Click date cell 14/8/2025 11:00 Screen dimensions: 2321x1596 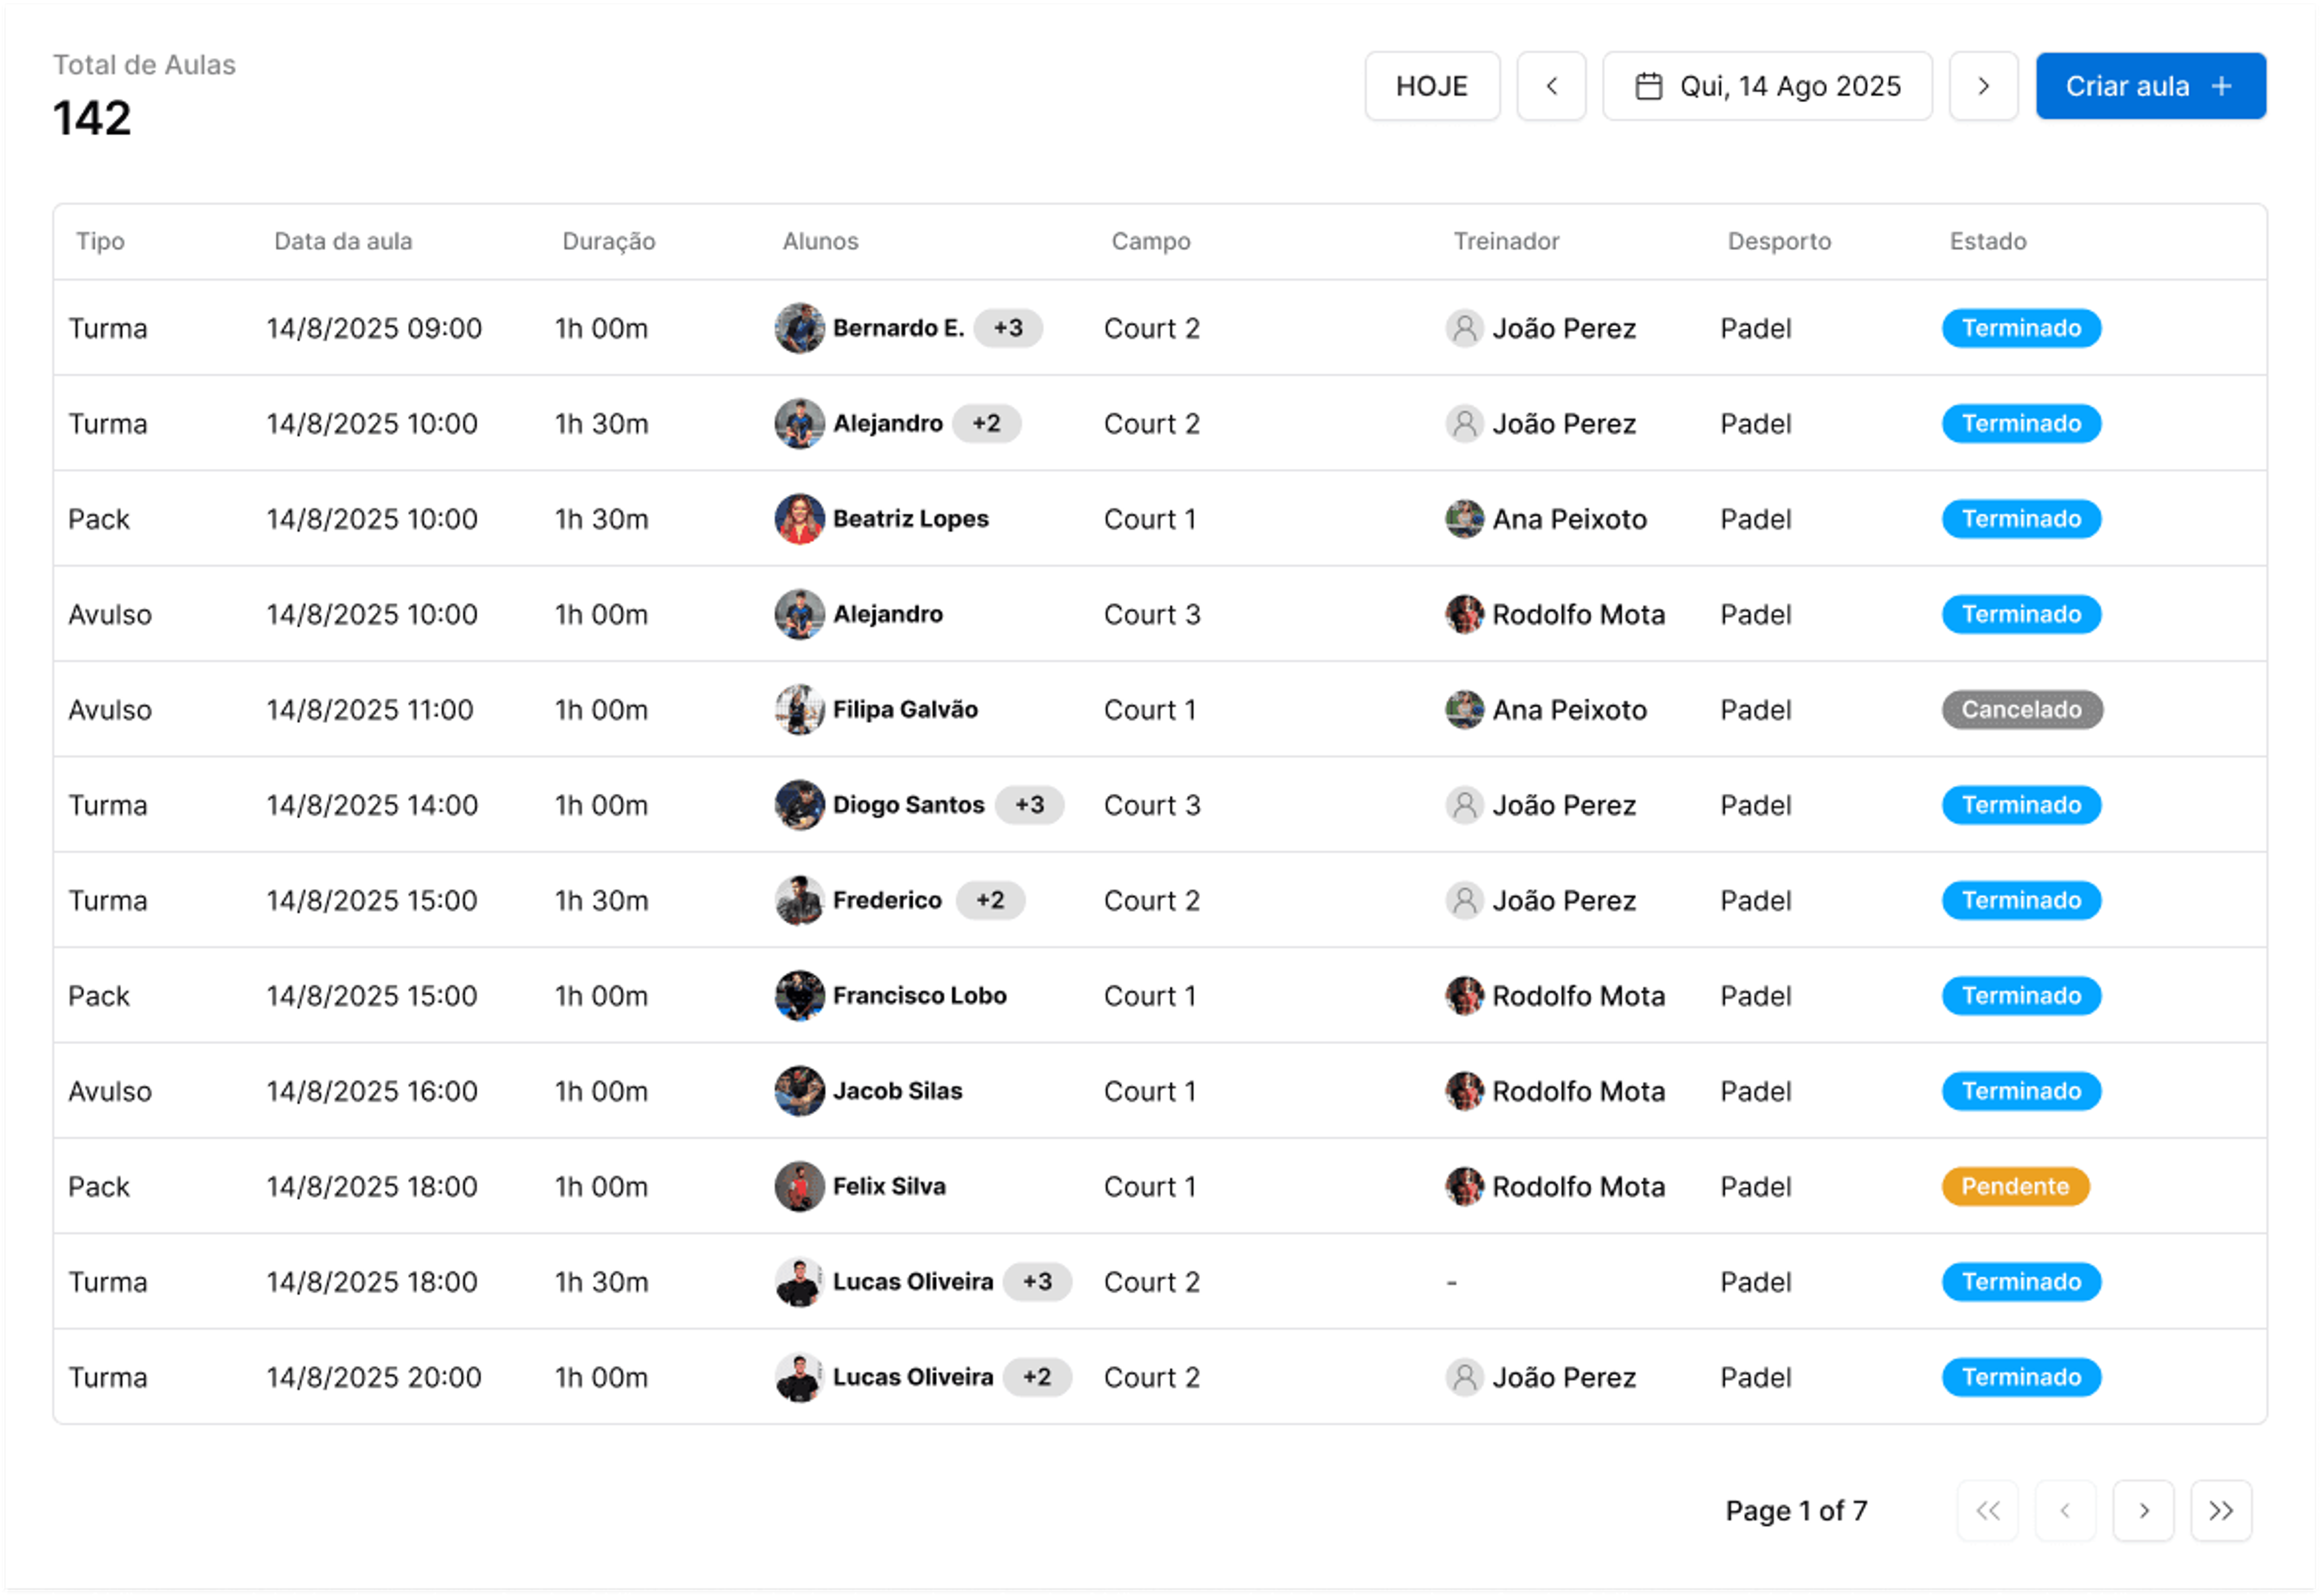pos(369,709)
